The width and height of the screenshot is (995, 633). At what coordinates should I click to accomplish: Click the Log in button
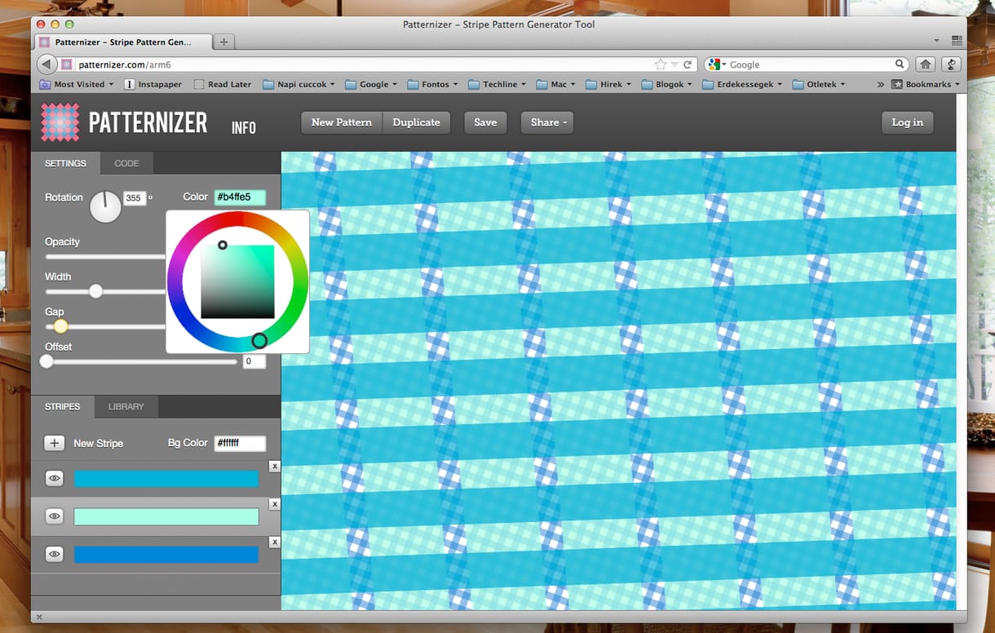coord(908,122)
